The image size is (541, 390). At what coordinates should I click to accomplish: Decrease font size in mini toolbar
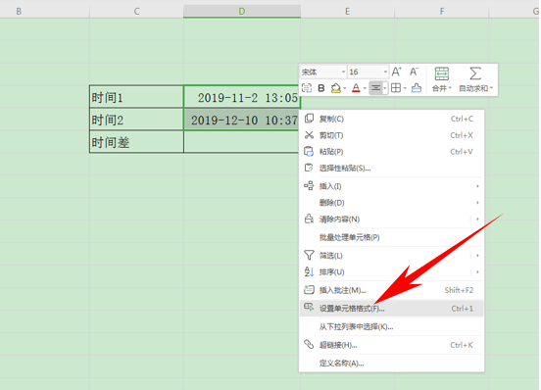(414, 72)
